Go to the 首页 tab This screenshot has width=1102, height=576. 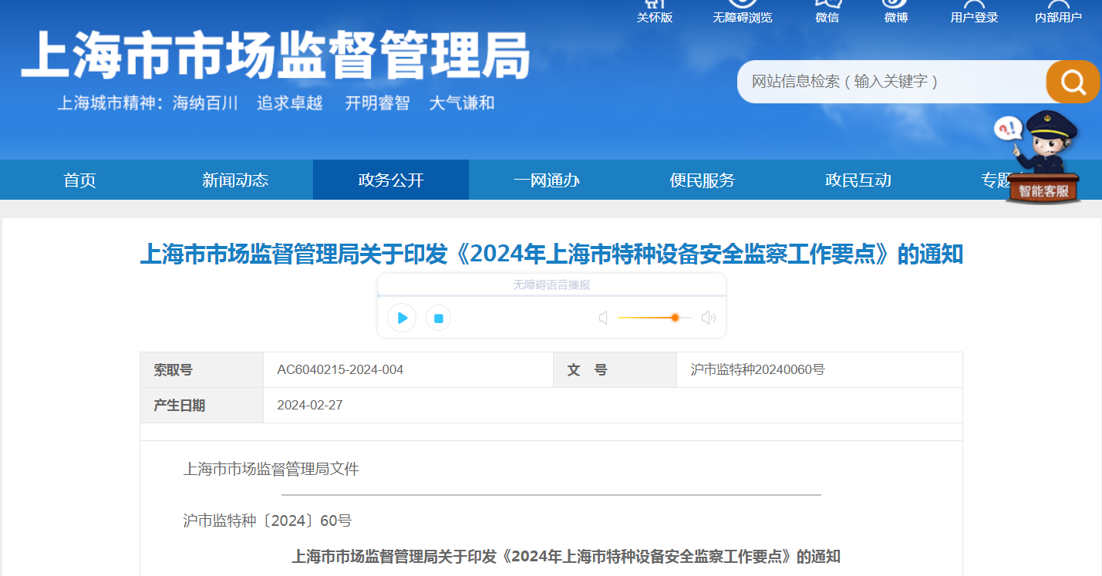80,180
